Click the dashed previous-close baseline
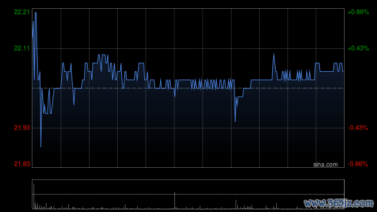The height and width of the screenshot is (212, 377). click(x=188, y=88)
